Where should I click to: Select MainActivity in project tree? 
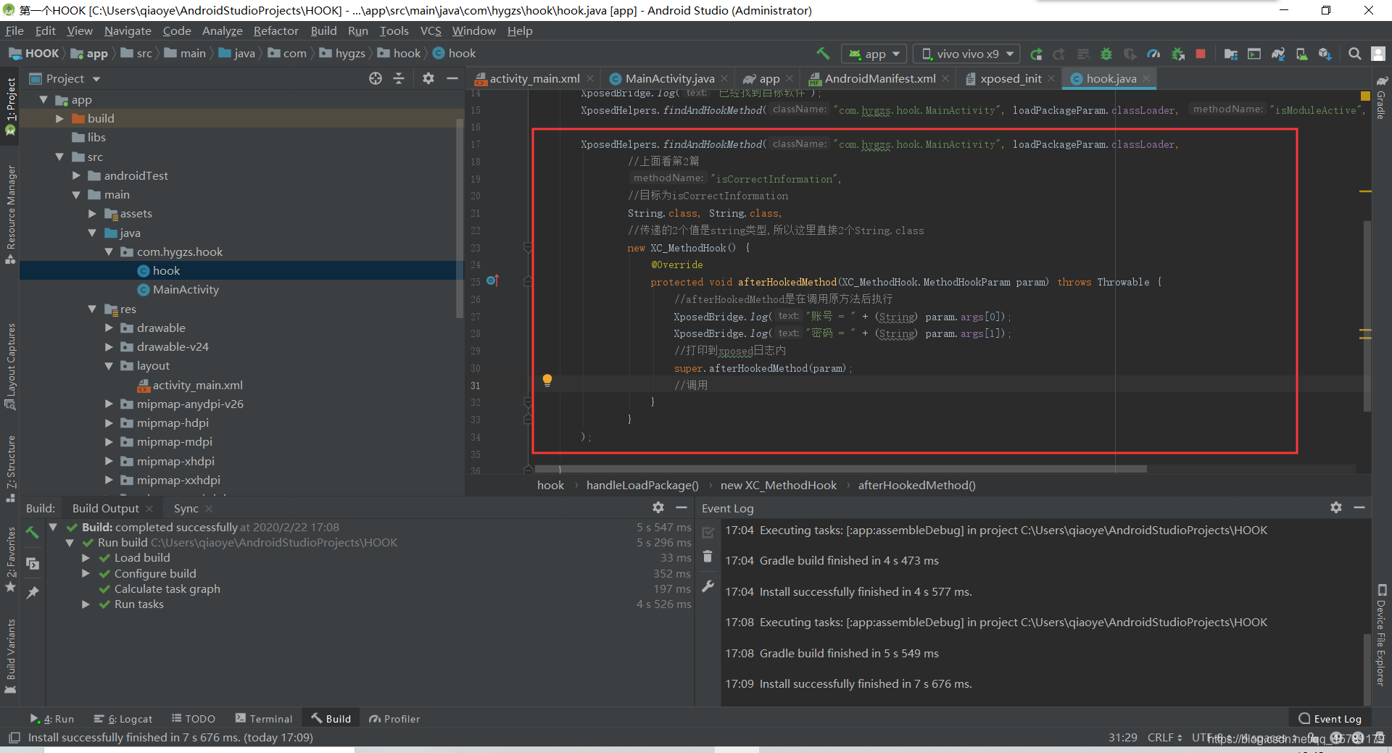(186, 289)
